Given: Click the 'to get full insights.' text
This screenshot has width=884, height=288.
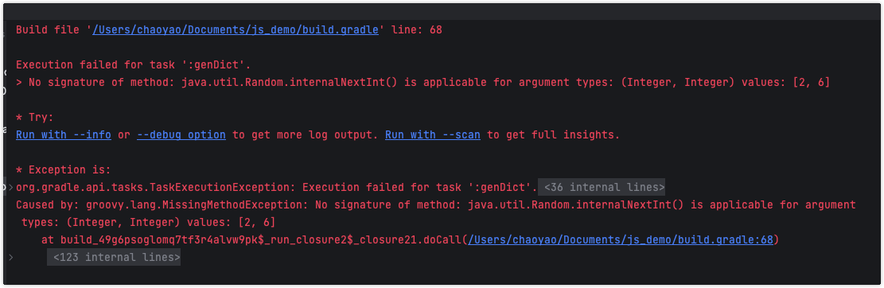Looking at the screenshot, I should (553, 134).
